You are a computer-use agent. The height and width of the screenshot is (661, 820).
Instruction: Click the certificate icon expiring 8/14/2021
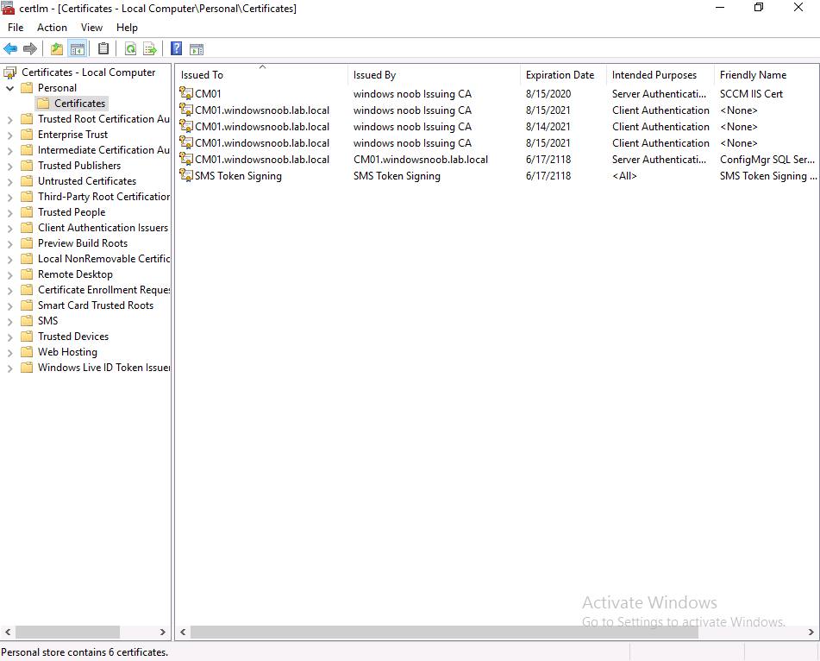186,126
